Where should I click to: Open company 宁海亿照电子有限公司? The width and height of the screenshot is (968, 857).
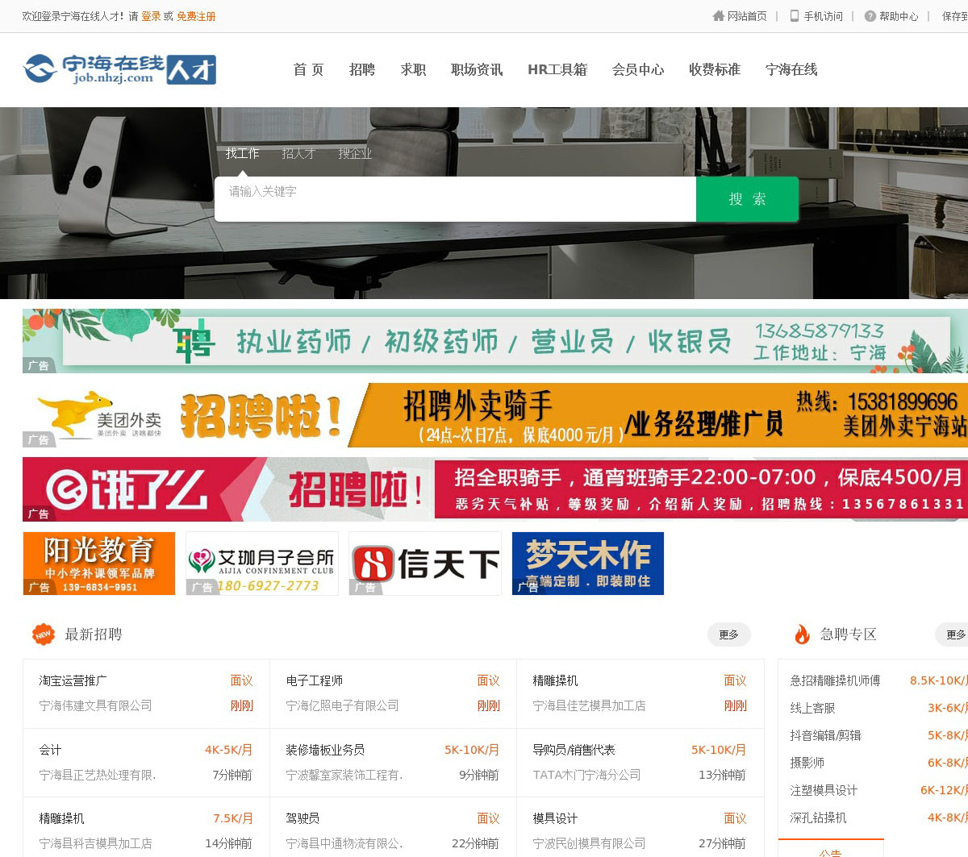tap(342, 705)
